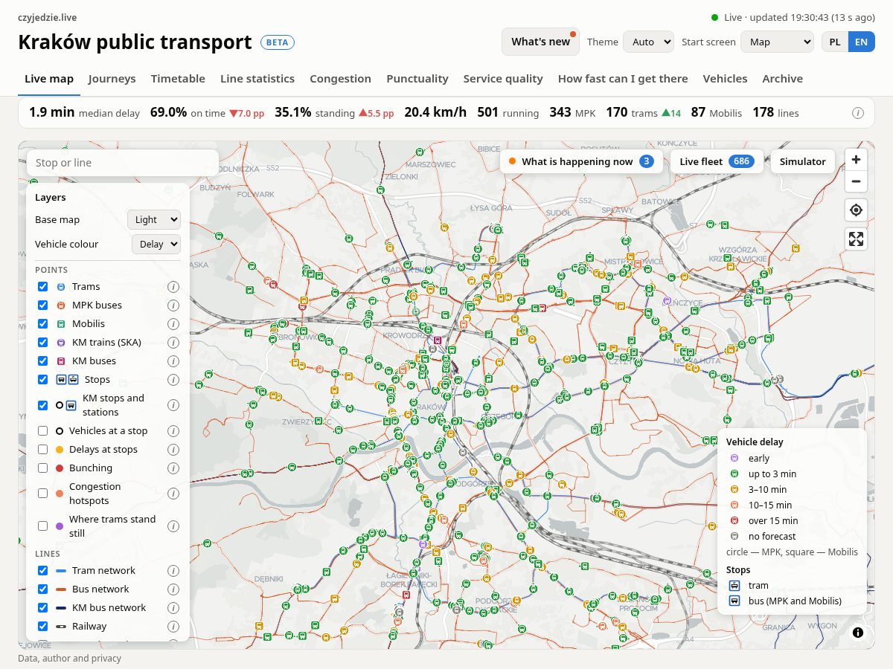Screen dimensions: 893x669
Task: Open the Live fleet list
Action: [x=717, y=161]
